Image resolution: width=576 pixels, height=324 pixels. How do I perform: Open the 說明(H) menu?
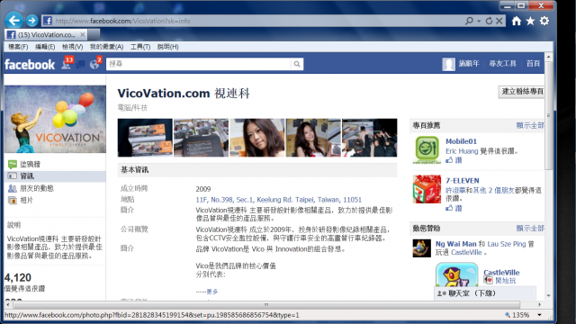click(x=168, y=47)
